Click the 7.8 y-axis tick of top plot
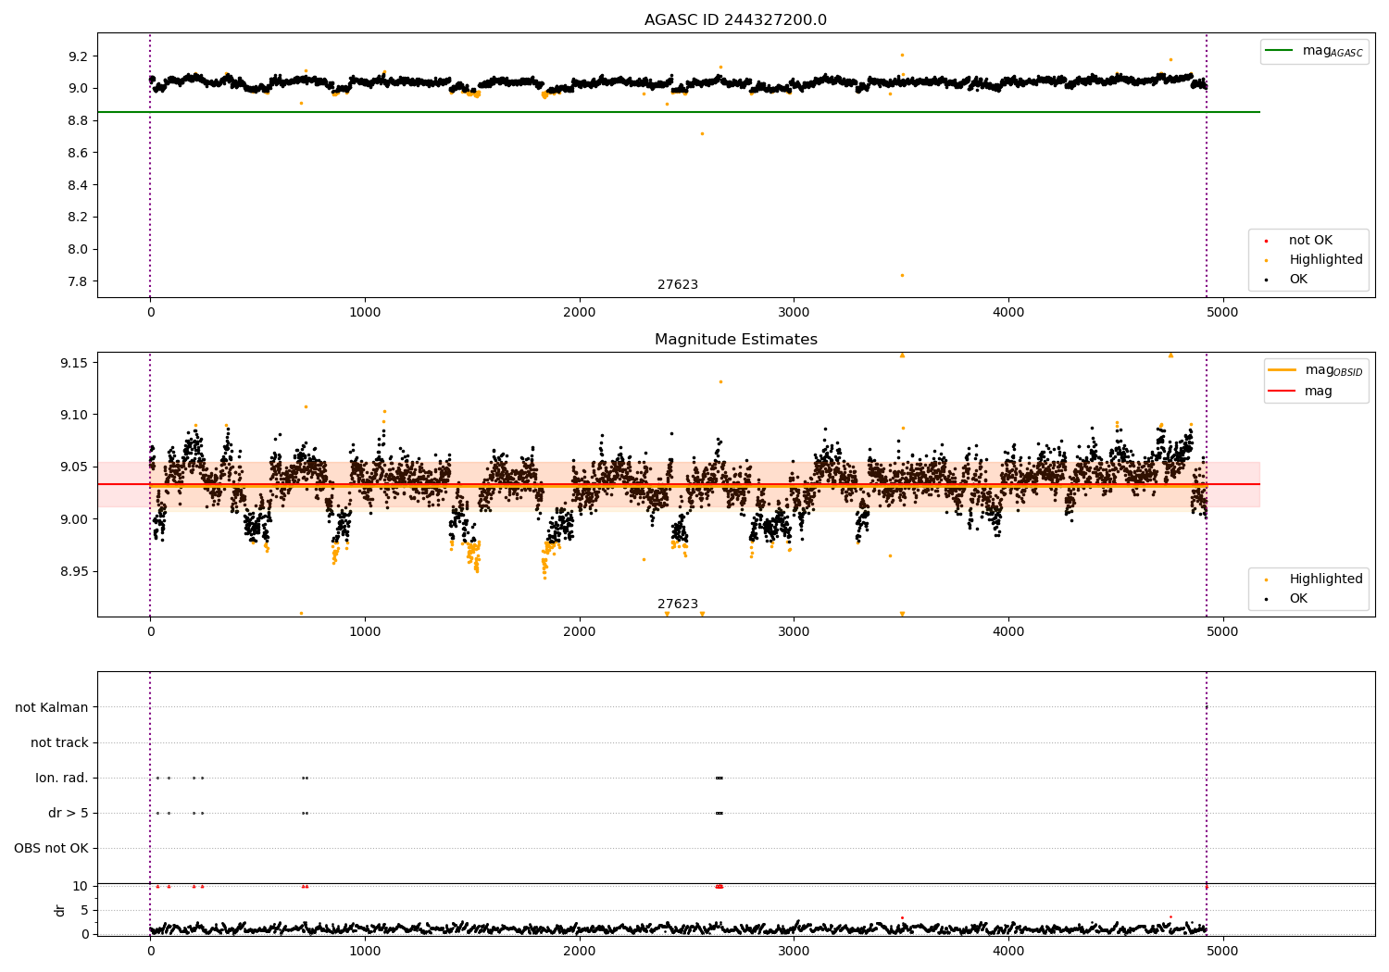 (78, 281)
